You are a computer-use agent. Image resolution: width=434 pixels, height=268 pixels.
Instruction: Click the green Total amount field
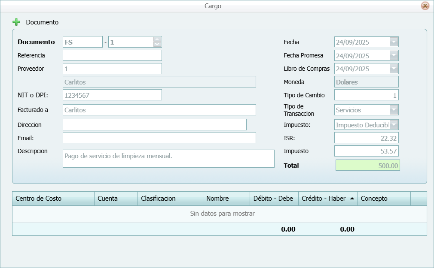point(367,166)
